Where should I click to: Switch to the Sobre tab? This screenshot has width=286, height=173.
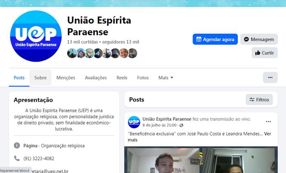click(x=40, y=78)
